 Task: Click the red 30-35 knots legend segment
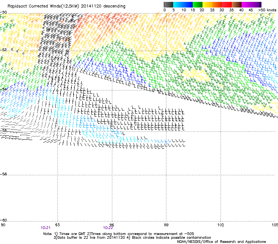[227, 5]
